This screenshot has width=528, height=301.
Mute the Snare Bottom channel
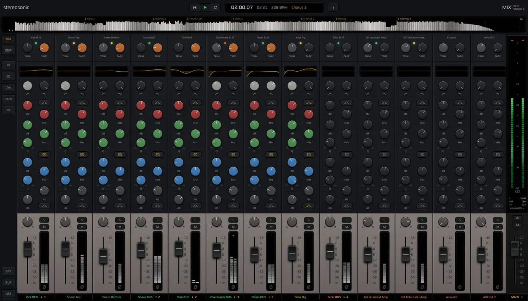point(120,227)
